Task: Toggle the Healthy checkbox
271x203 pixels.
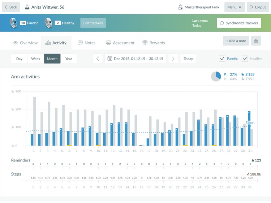Action: [245, 59]
